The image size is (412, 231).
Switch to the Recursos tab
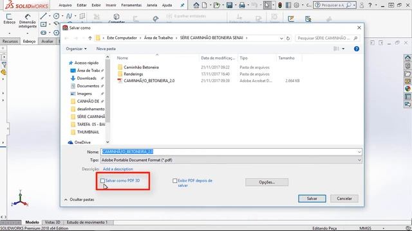[x=10, y=41]
